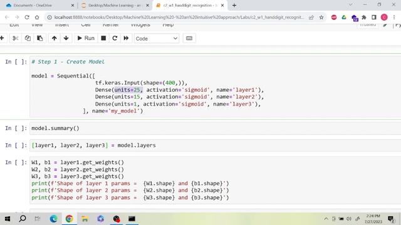
Task: Open the Kernel menu
Action: coord(110,24)
